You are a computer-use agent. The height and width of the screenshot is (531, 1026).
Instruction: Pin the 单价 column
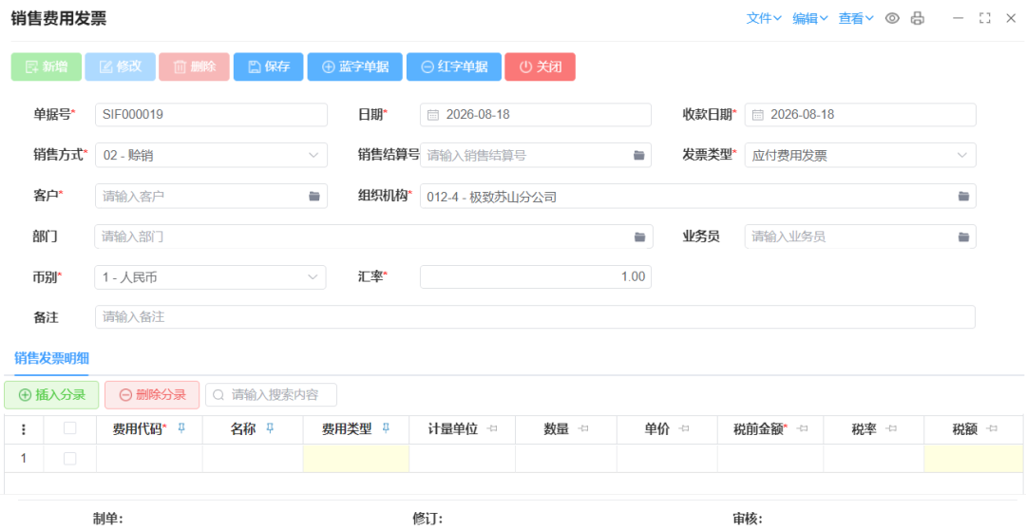pos(685,429)
